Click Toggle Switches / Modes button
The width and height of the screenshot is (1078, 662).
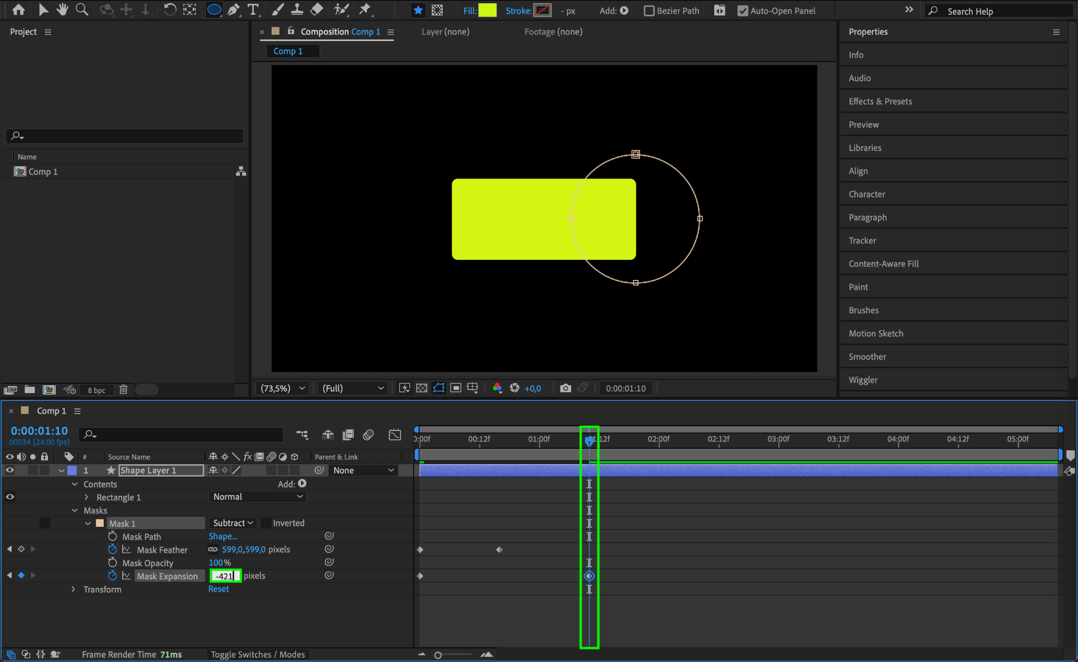[x=257, y=655]
